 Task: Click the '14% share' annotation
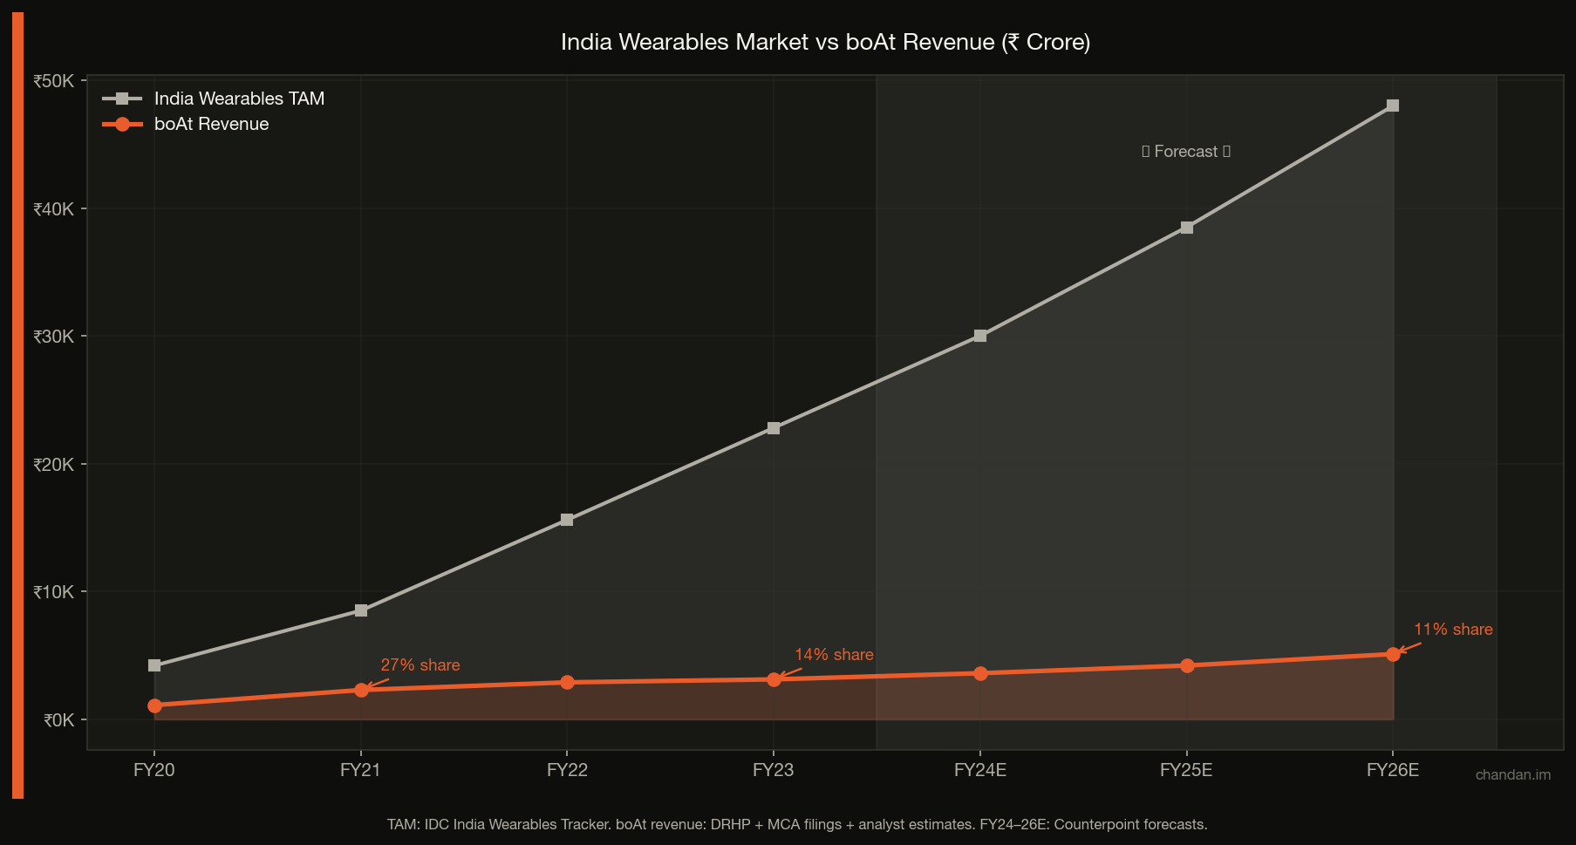point(834,654)
